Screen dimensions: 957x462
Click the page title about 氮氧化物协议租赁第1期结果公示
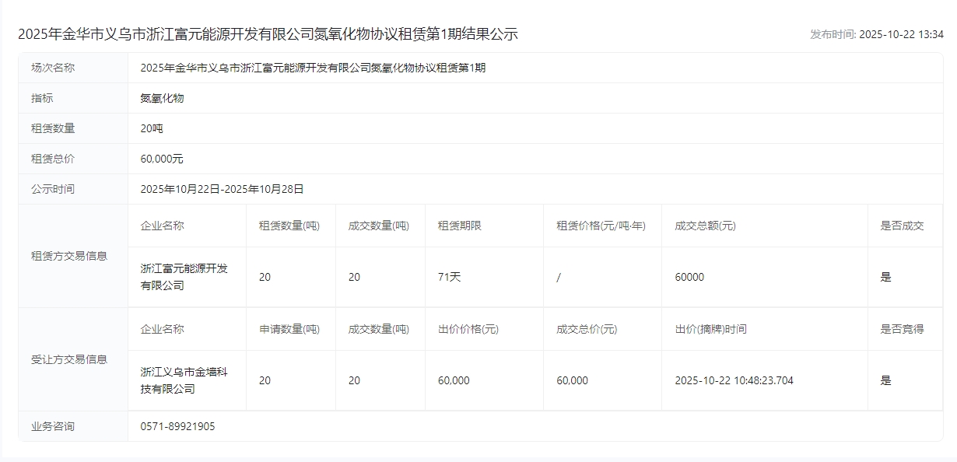[x=268, y=34]
